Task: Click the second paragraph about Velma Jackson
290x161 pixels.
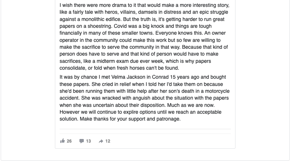Action: point(144,98)
